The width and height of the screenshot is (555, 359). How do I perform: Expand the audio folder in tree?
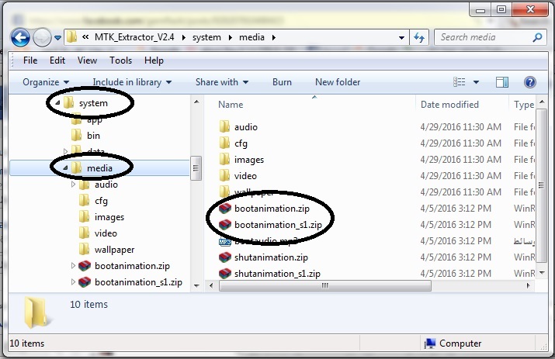(73, 184)
